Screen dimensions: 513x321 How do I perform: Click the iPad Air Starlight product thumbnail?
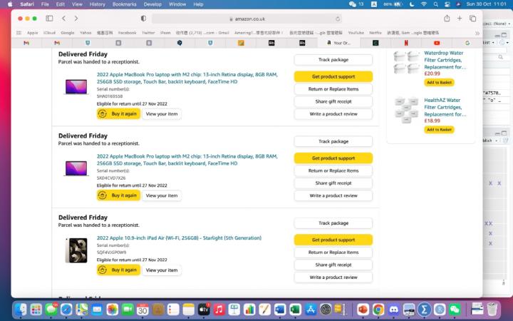coord(76,250)
